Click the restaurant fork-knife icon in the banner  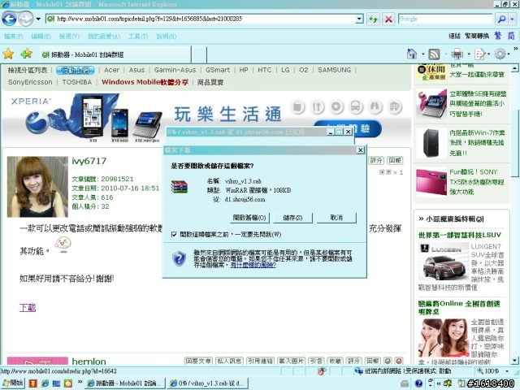[x=317, y=106]
